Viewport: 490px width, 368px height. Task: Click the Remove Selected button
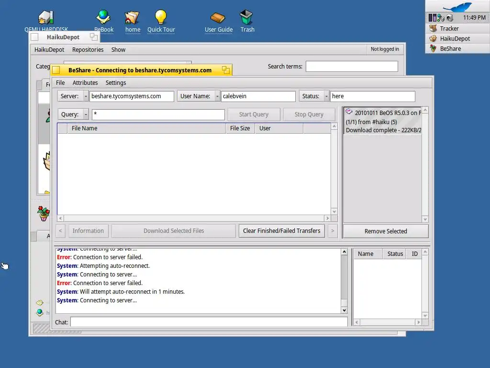[386, 231]
